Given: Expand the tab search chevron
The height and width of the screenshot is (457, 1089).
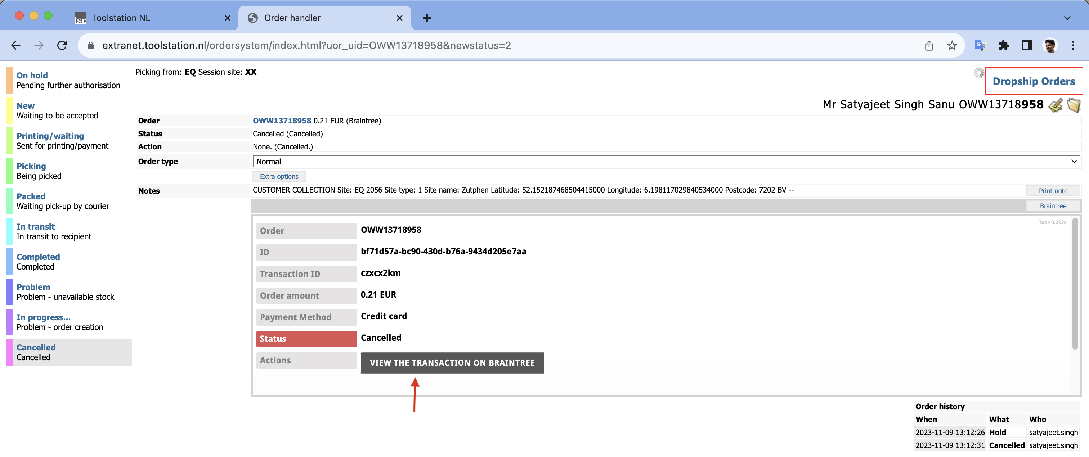Looking at the screenshot, I should [1067, 18].
